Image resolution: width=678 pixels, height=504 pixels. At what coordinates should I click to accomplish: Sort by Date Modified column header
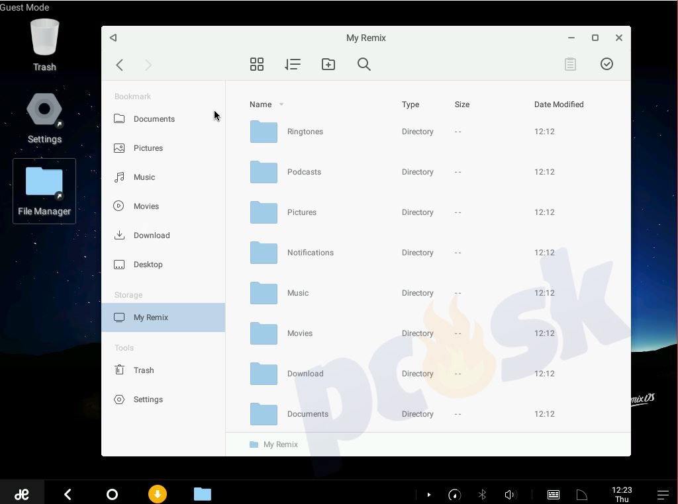pos(559,105)
